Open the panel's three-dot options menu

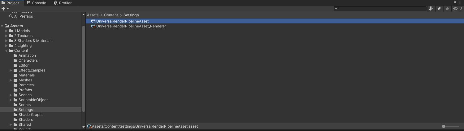[460, 3]
